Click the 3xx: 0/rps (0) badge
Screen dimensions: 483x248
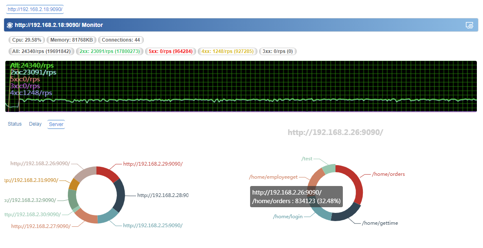point(277,51)
